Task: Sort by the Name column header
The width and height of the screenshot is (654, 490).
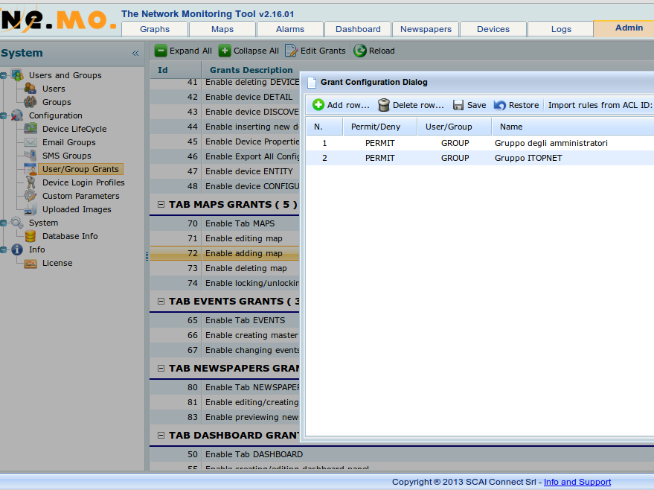Action: click(573, 127)
